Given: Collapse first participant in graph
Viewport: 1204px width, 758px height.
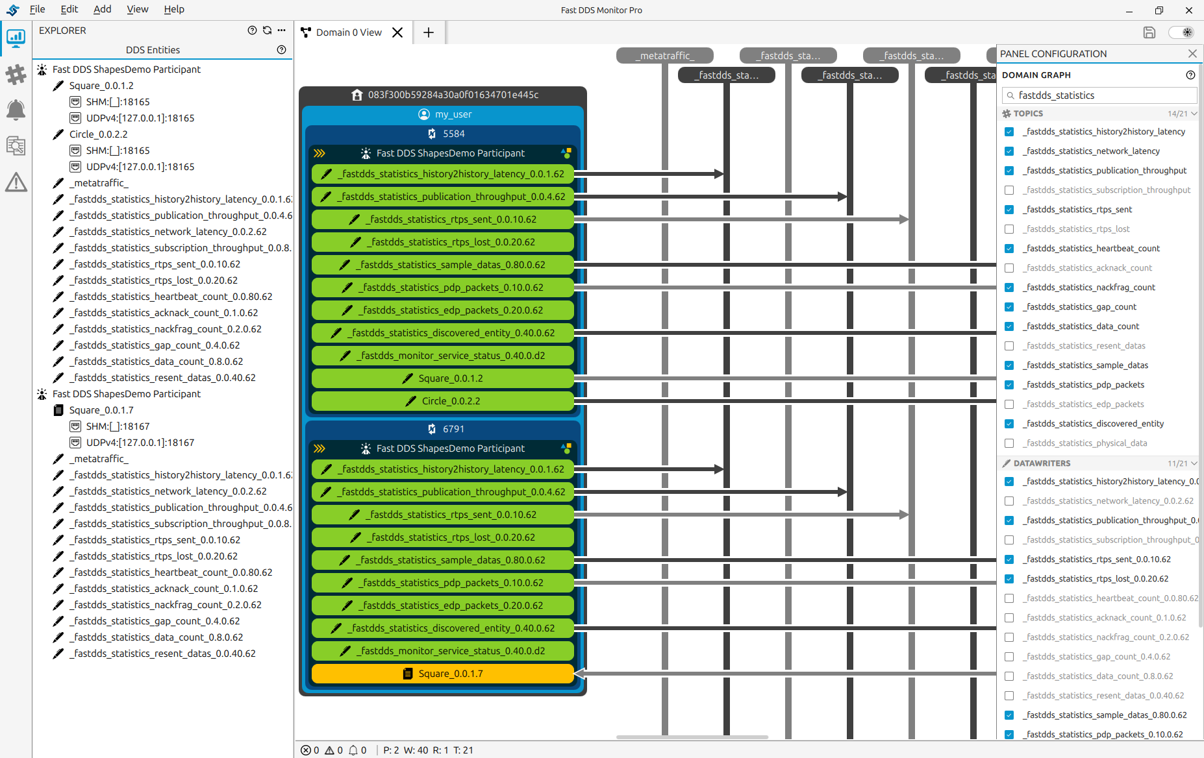Looking at the screenshot, I should [x=320, y=153].
